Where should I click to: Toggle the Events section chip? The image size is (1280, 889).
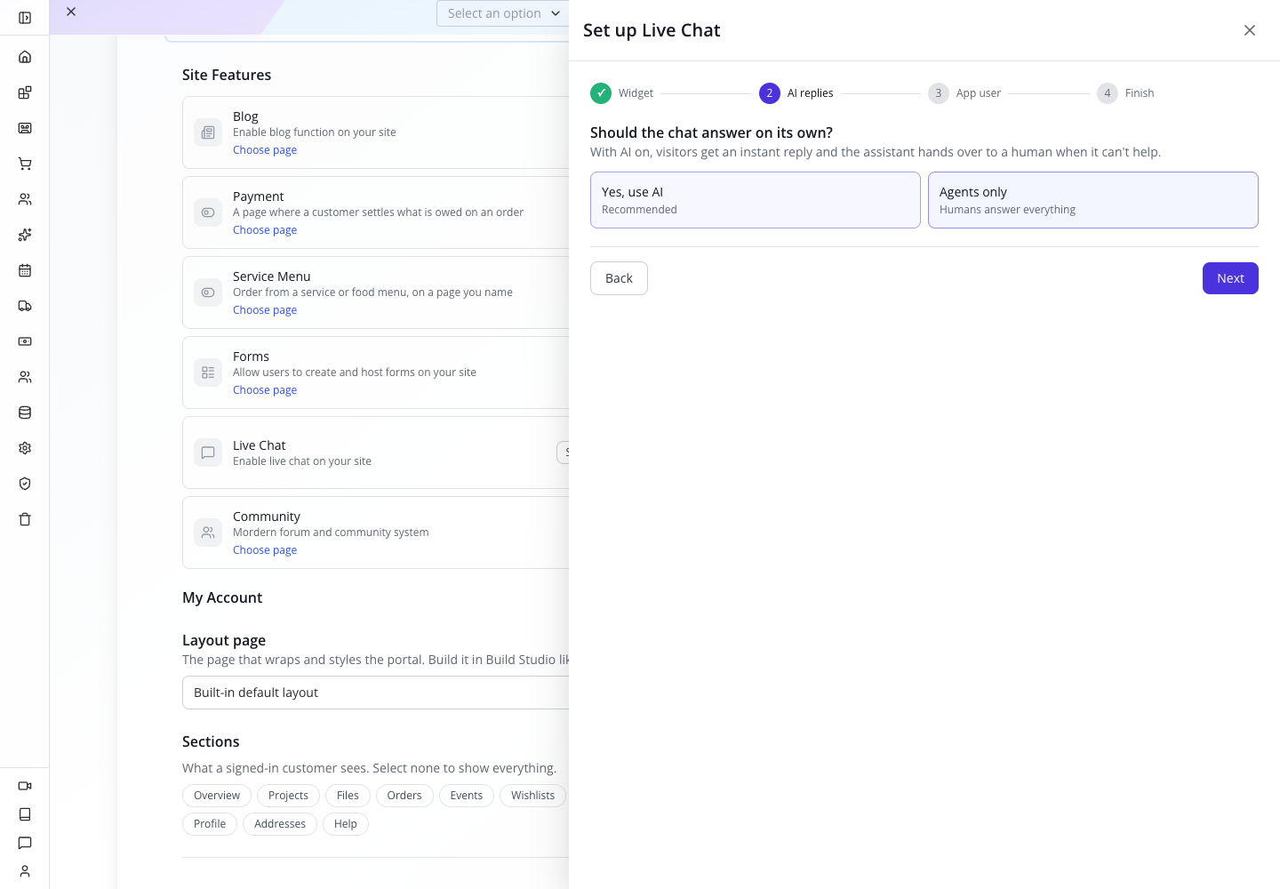coord(467,796)
